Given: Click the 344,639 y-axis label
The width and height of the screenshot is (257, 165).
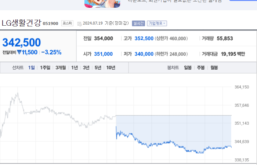Looking at the screenshot, I should click(x=242, y=142).
